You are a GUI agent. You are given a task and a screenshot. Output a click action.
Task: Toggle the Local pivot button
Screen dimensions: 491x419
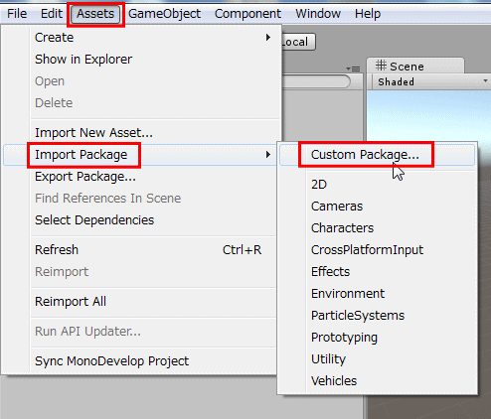click(298, 42)
